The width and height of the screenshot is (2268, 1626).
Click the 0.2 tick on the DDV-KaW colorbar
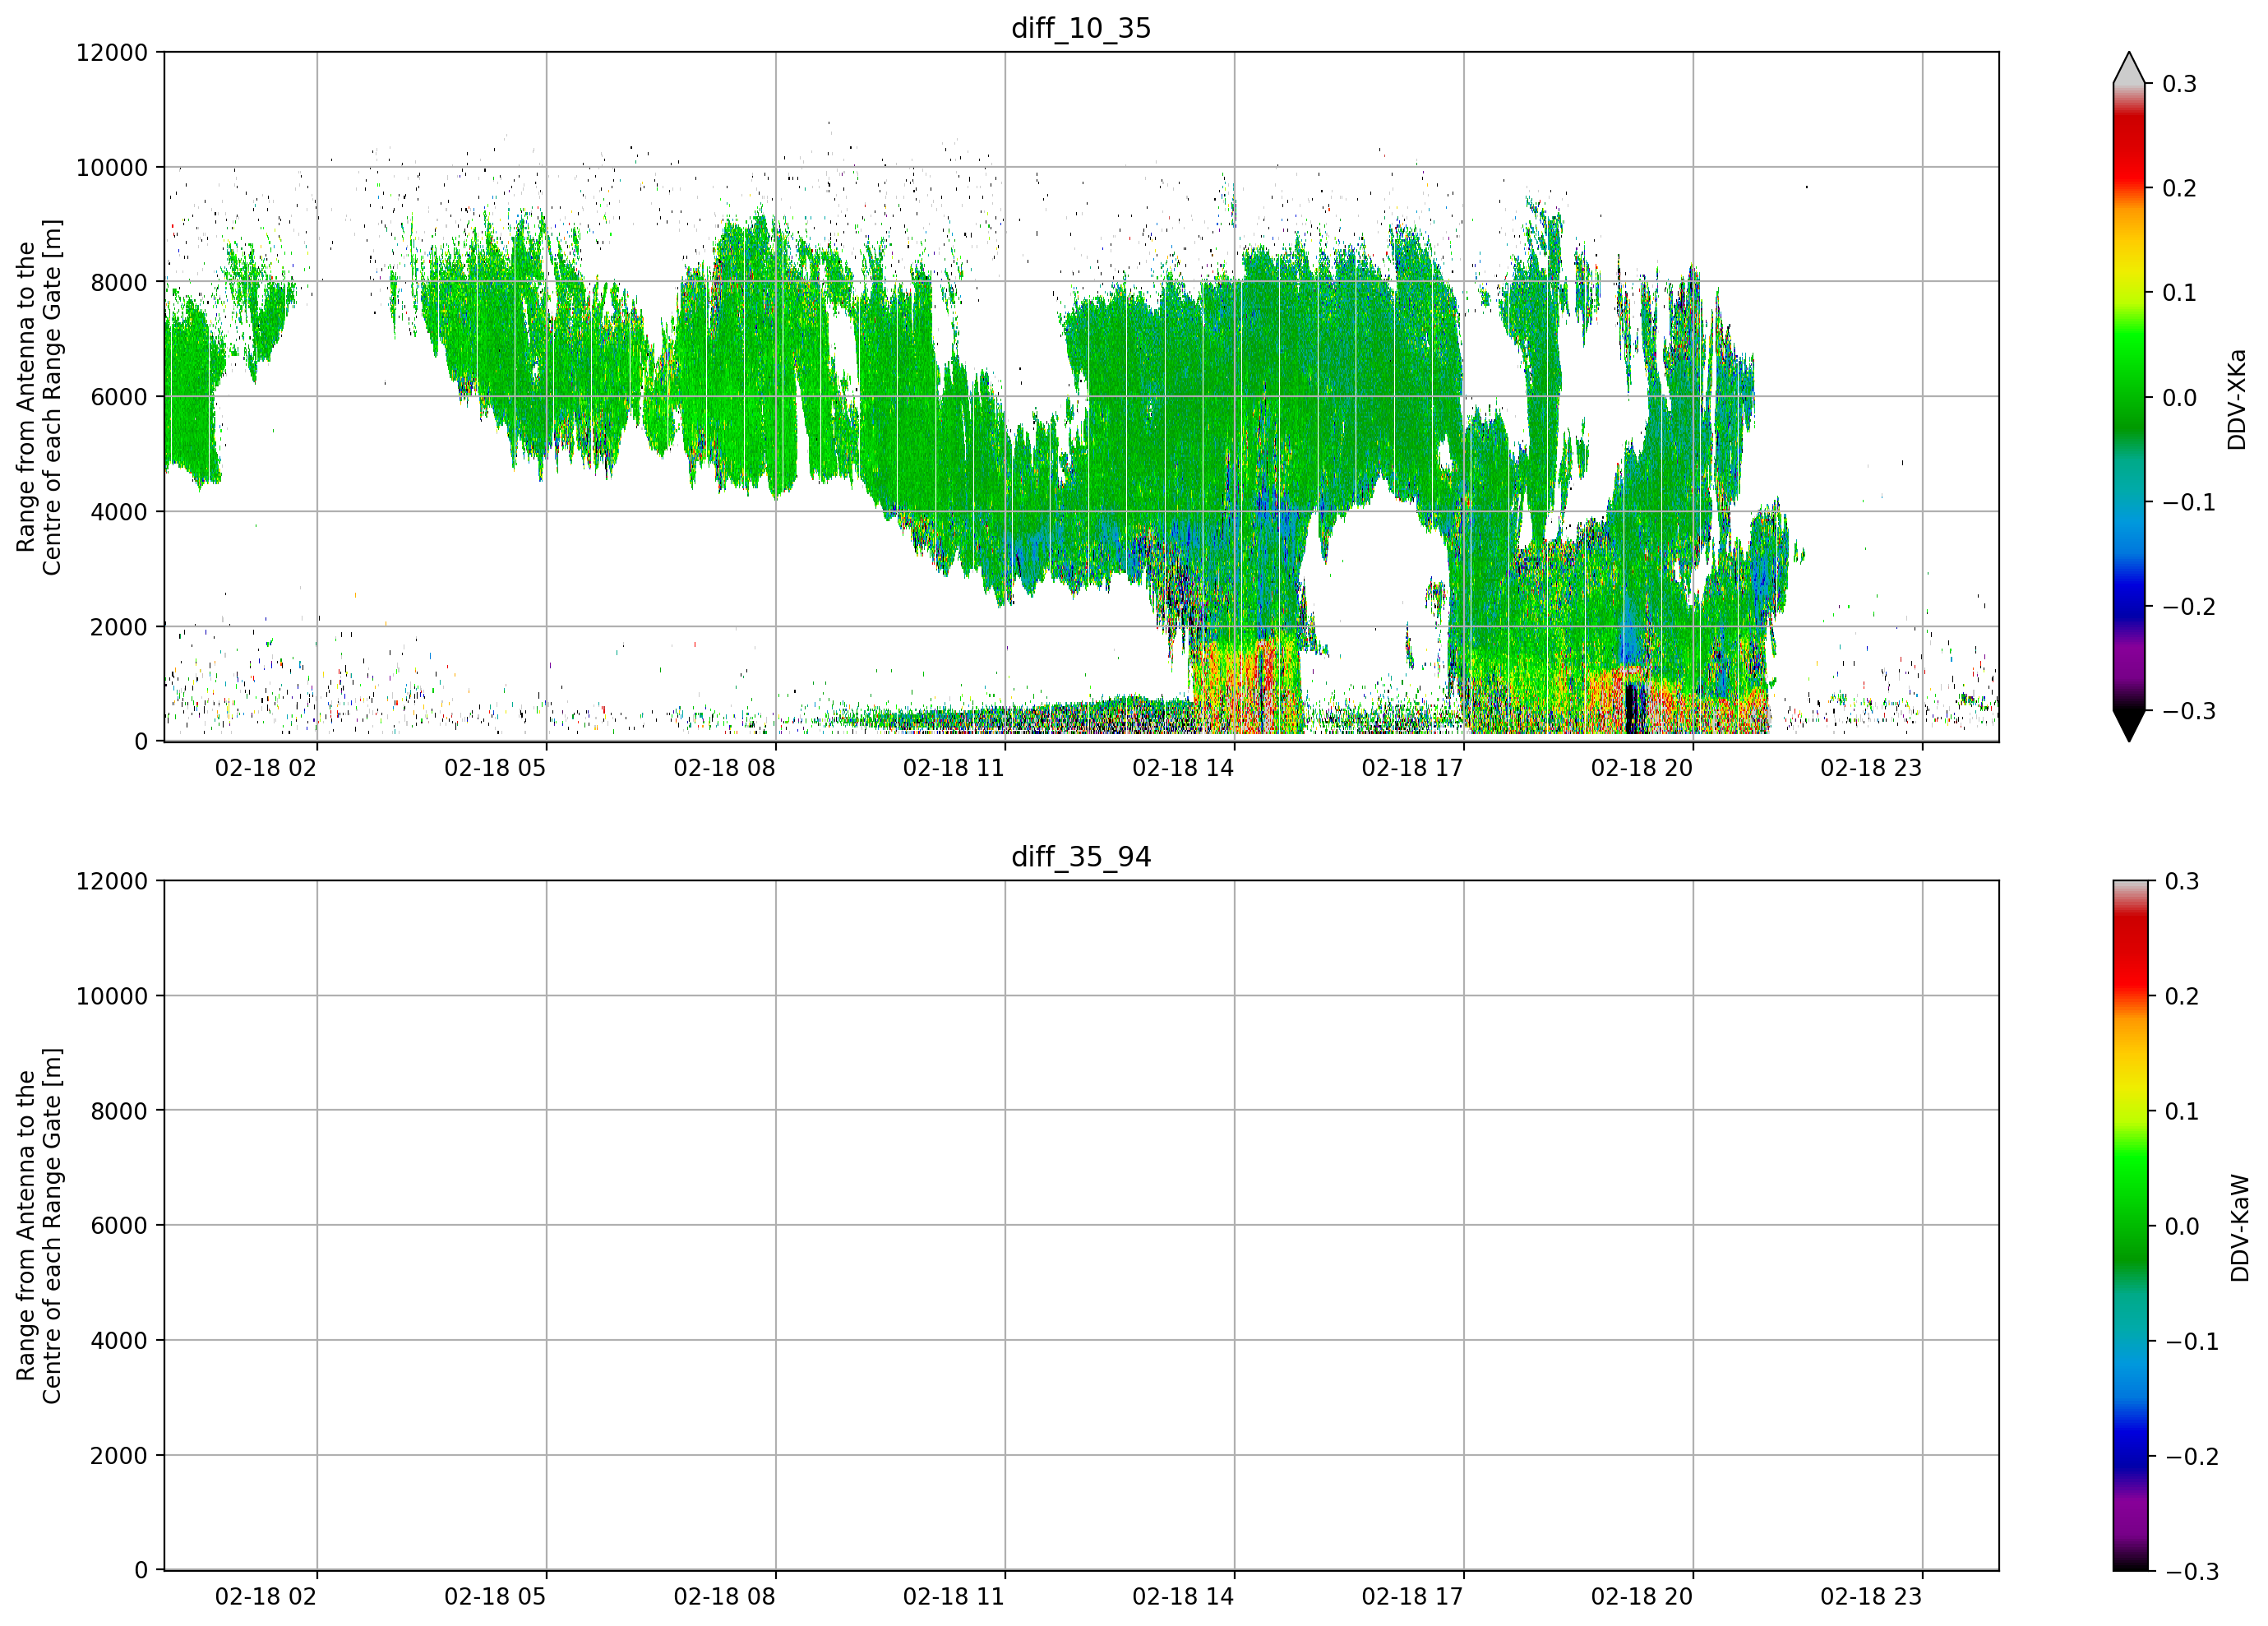tap(2182, 996)
